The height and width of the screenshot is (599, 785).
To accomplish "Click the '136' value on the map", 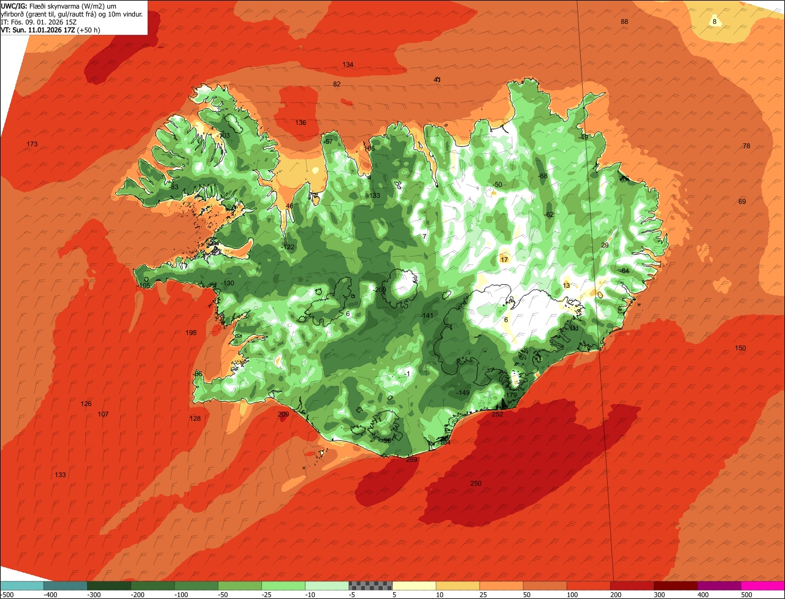I will pos(301,122).
